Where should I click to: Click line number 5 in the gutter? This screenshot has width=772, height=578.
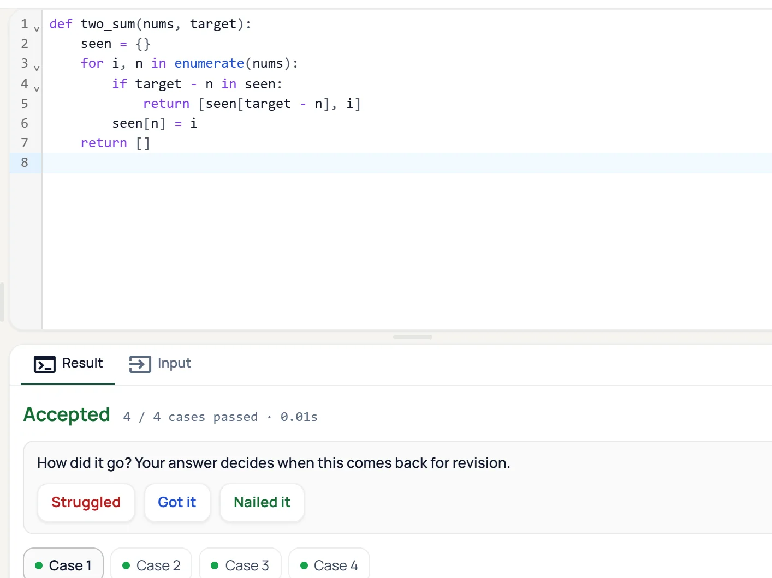25,104
